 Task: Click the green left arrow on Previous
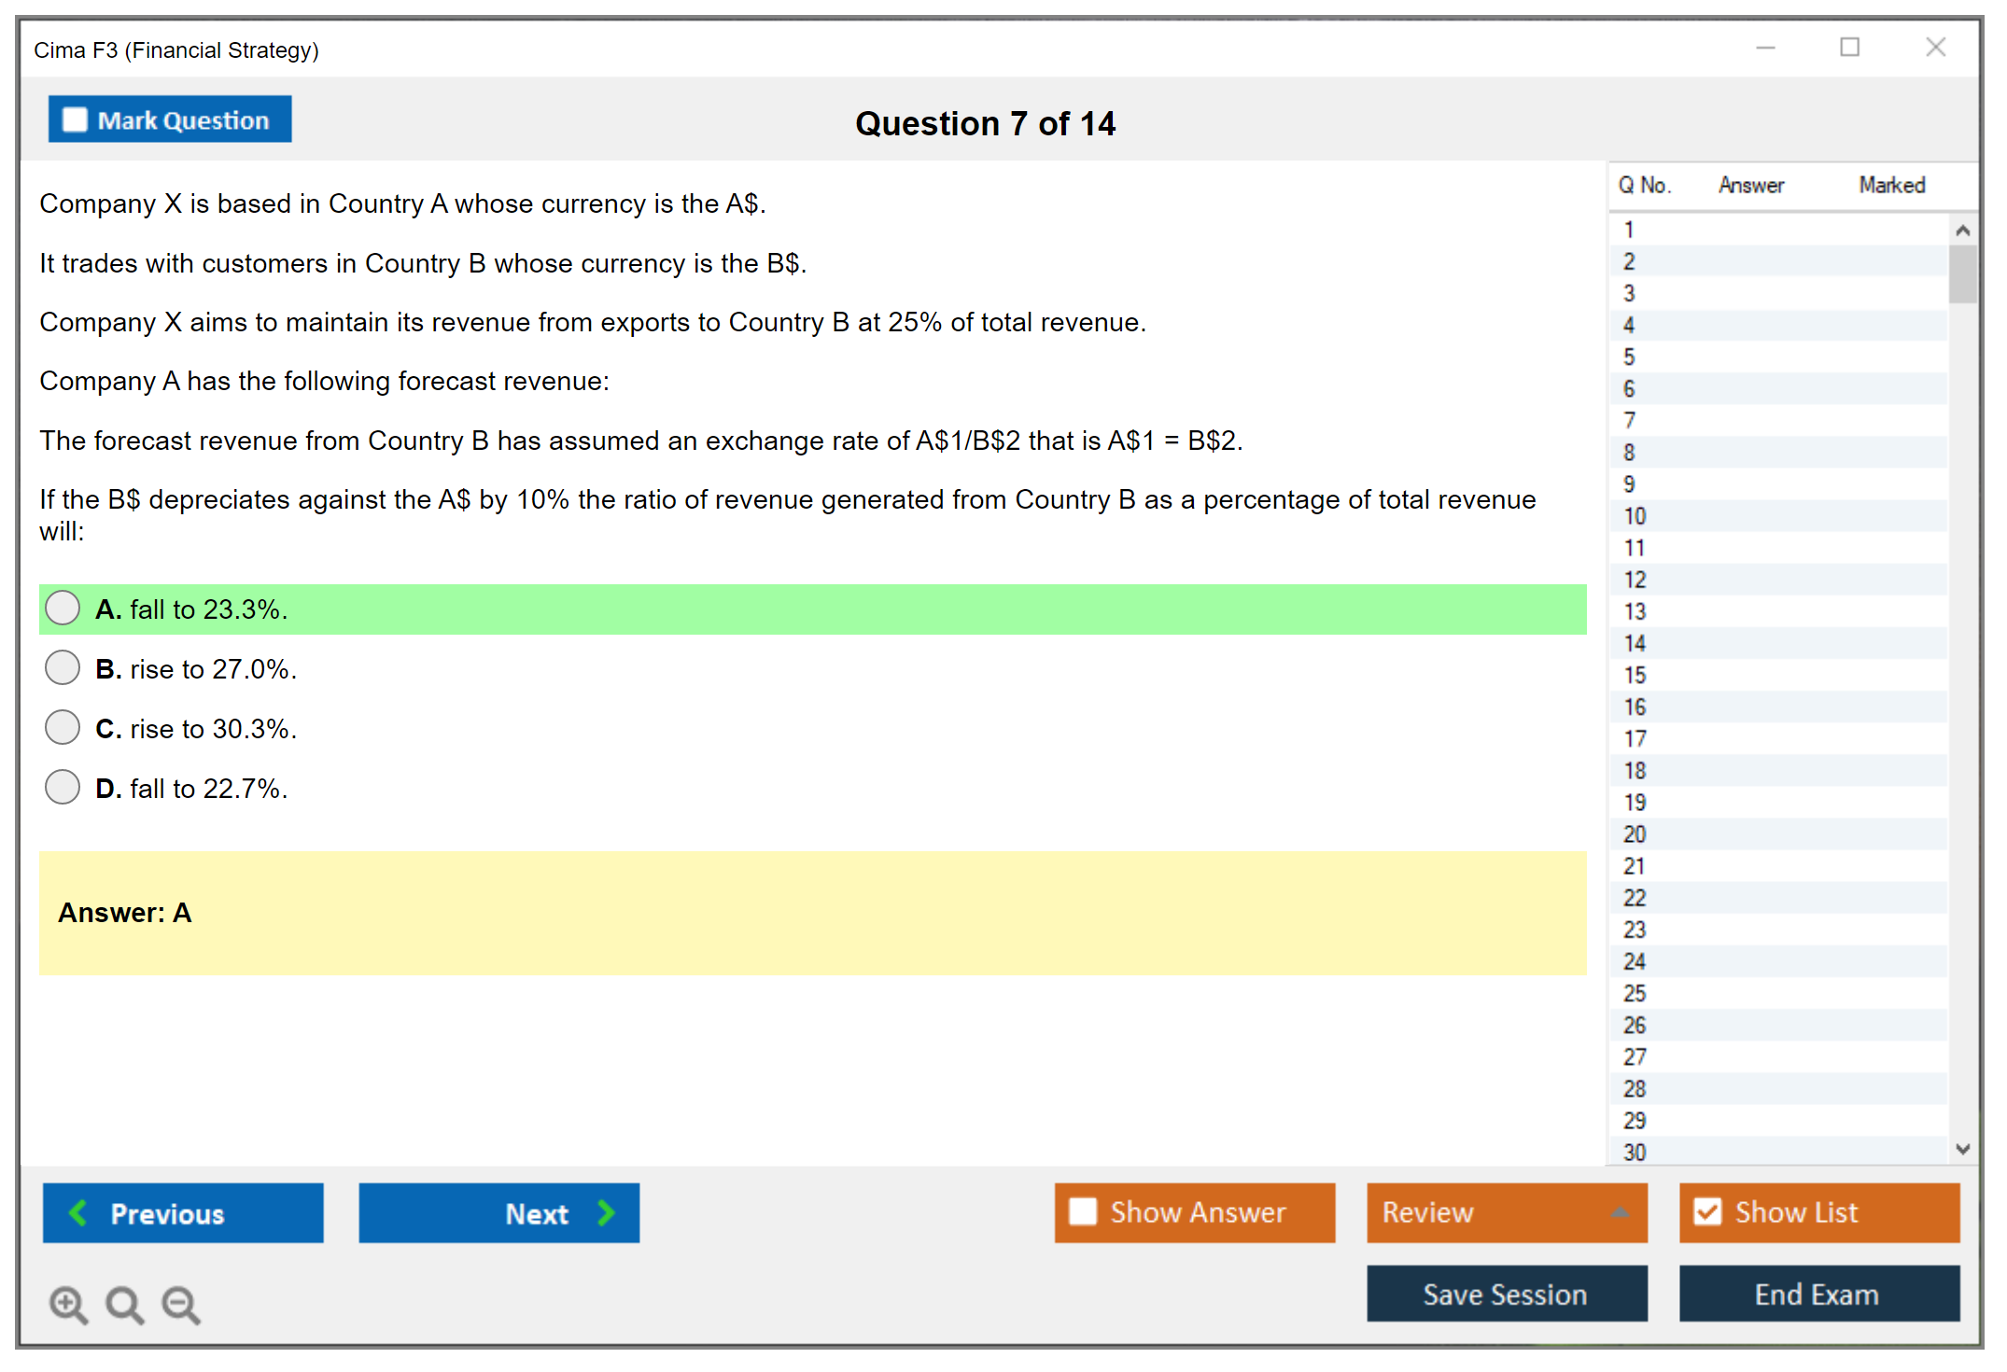[78, 1212]
